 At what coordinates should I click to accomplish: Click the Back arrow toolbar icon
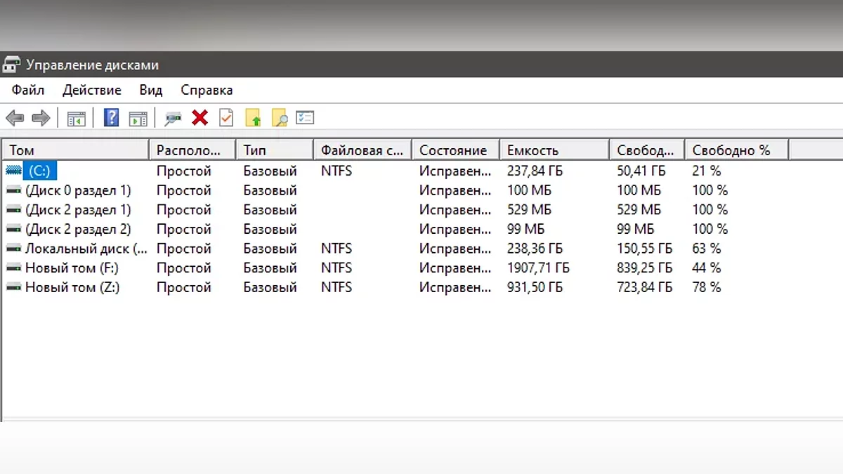[x=15, y=118]
